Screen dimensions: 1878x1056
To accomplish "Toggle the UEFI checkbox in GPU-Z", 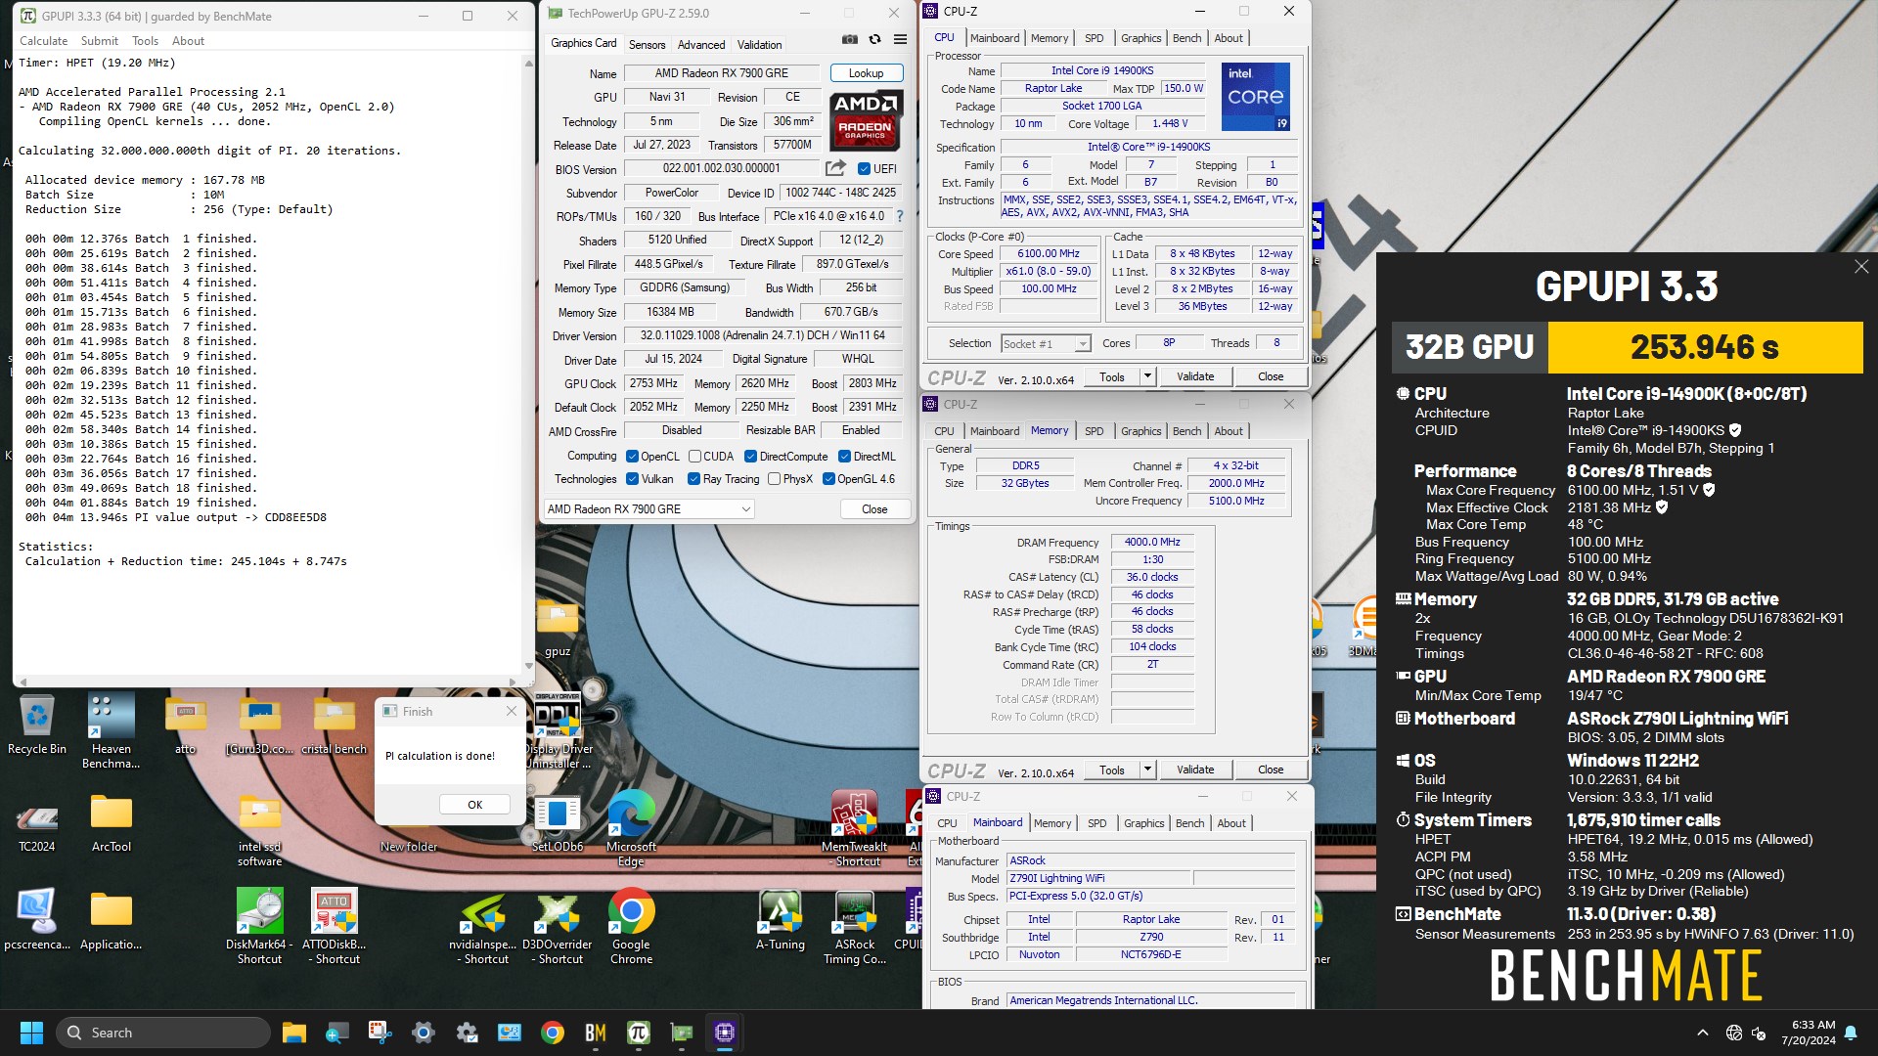I will click(864, 168).
